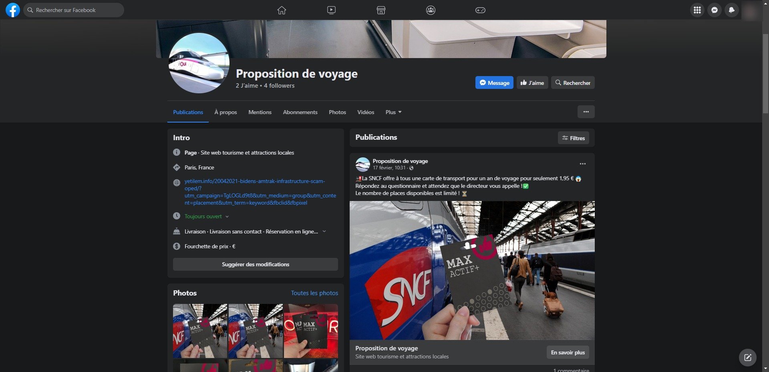Switch to the À propos tab
The image size is (769, 372).
point(225,112)
